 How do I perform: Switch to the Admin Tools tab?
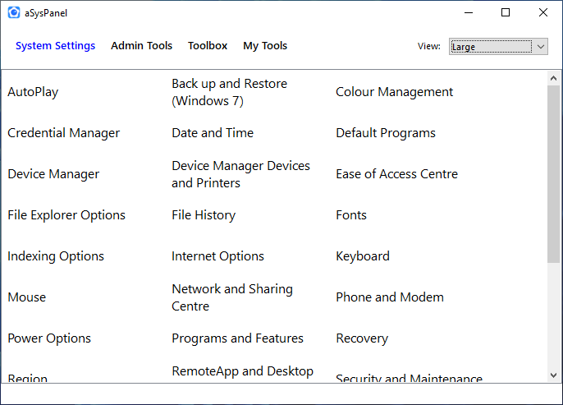click(x=141, y=46)
